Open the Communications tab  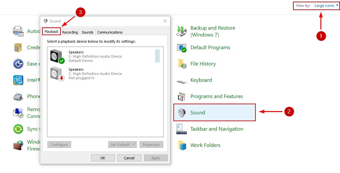coord(109,32)
